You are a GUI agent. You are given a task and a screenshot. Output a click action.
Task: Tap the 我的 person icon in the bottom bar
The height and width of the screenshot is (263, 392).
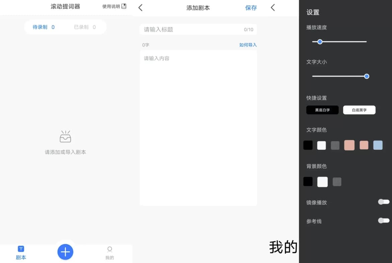coord(110,249)
